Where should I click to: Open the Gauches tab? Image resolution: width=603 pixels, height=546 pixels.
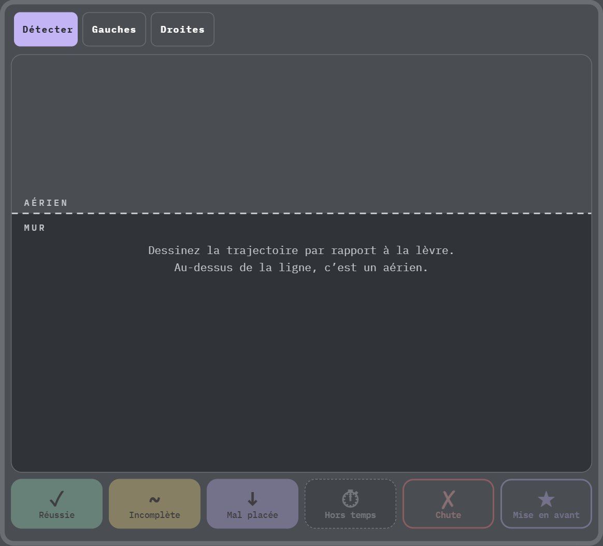coord(114,29)
